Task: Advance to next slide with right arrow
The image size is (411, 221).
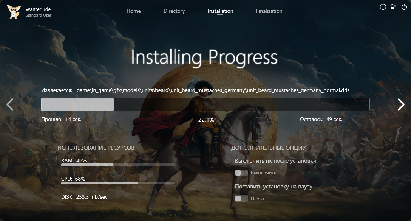Action: click(401, 104)
